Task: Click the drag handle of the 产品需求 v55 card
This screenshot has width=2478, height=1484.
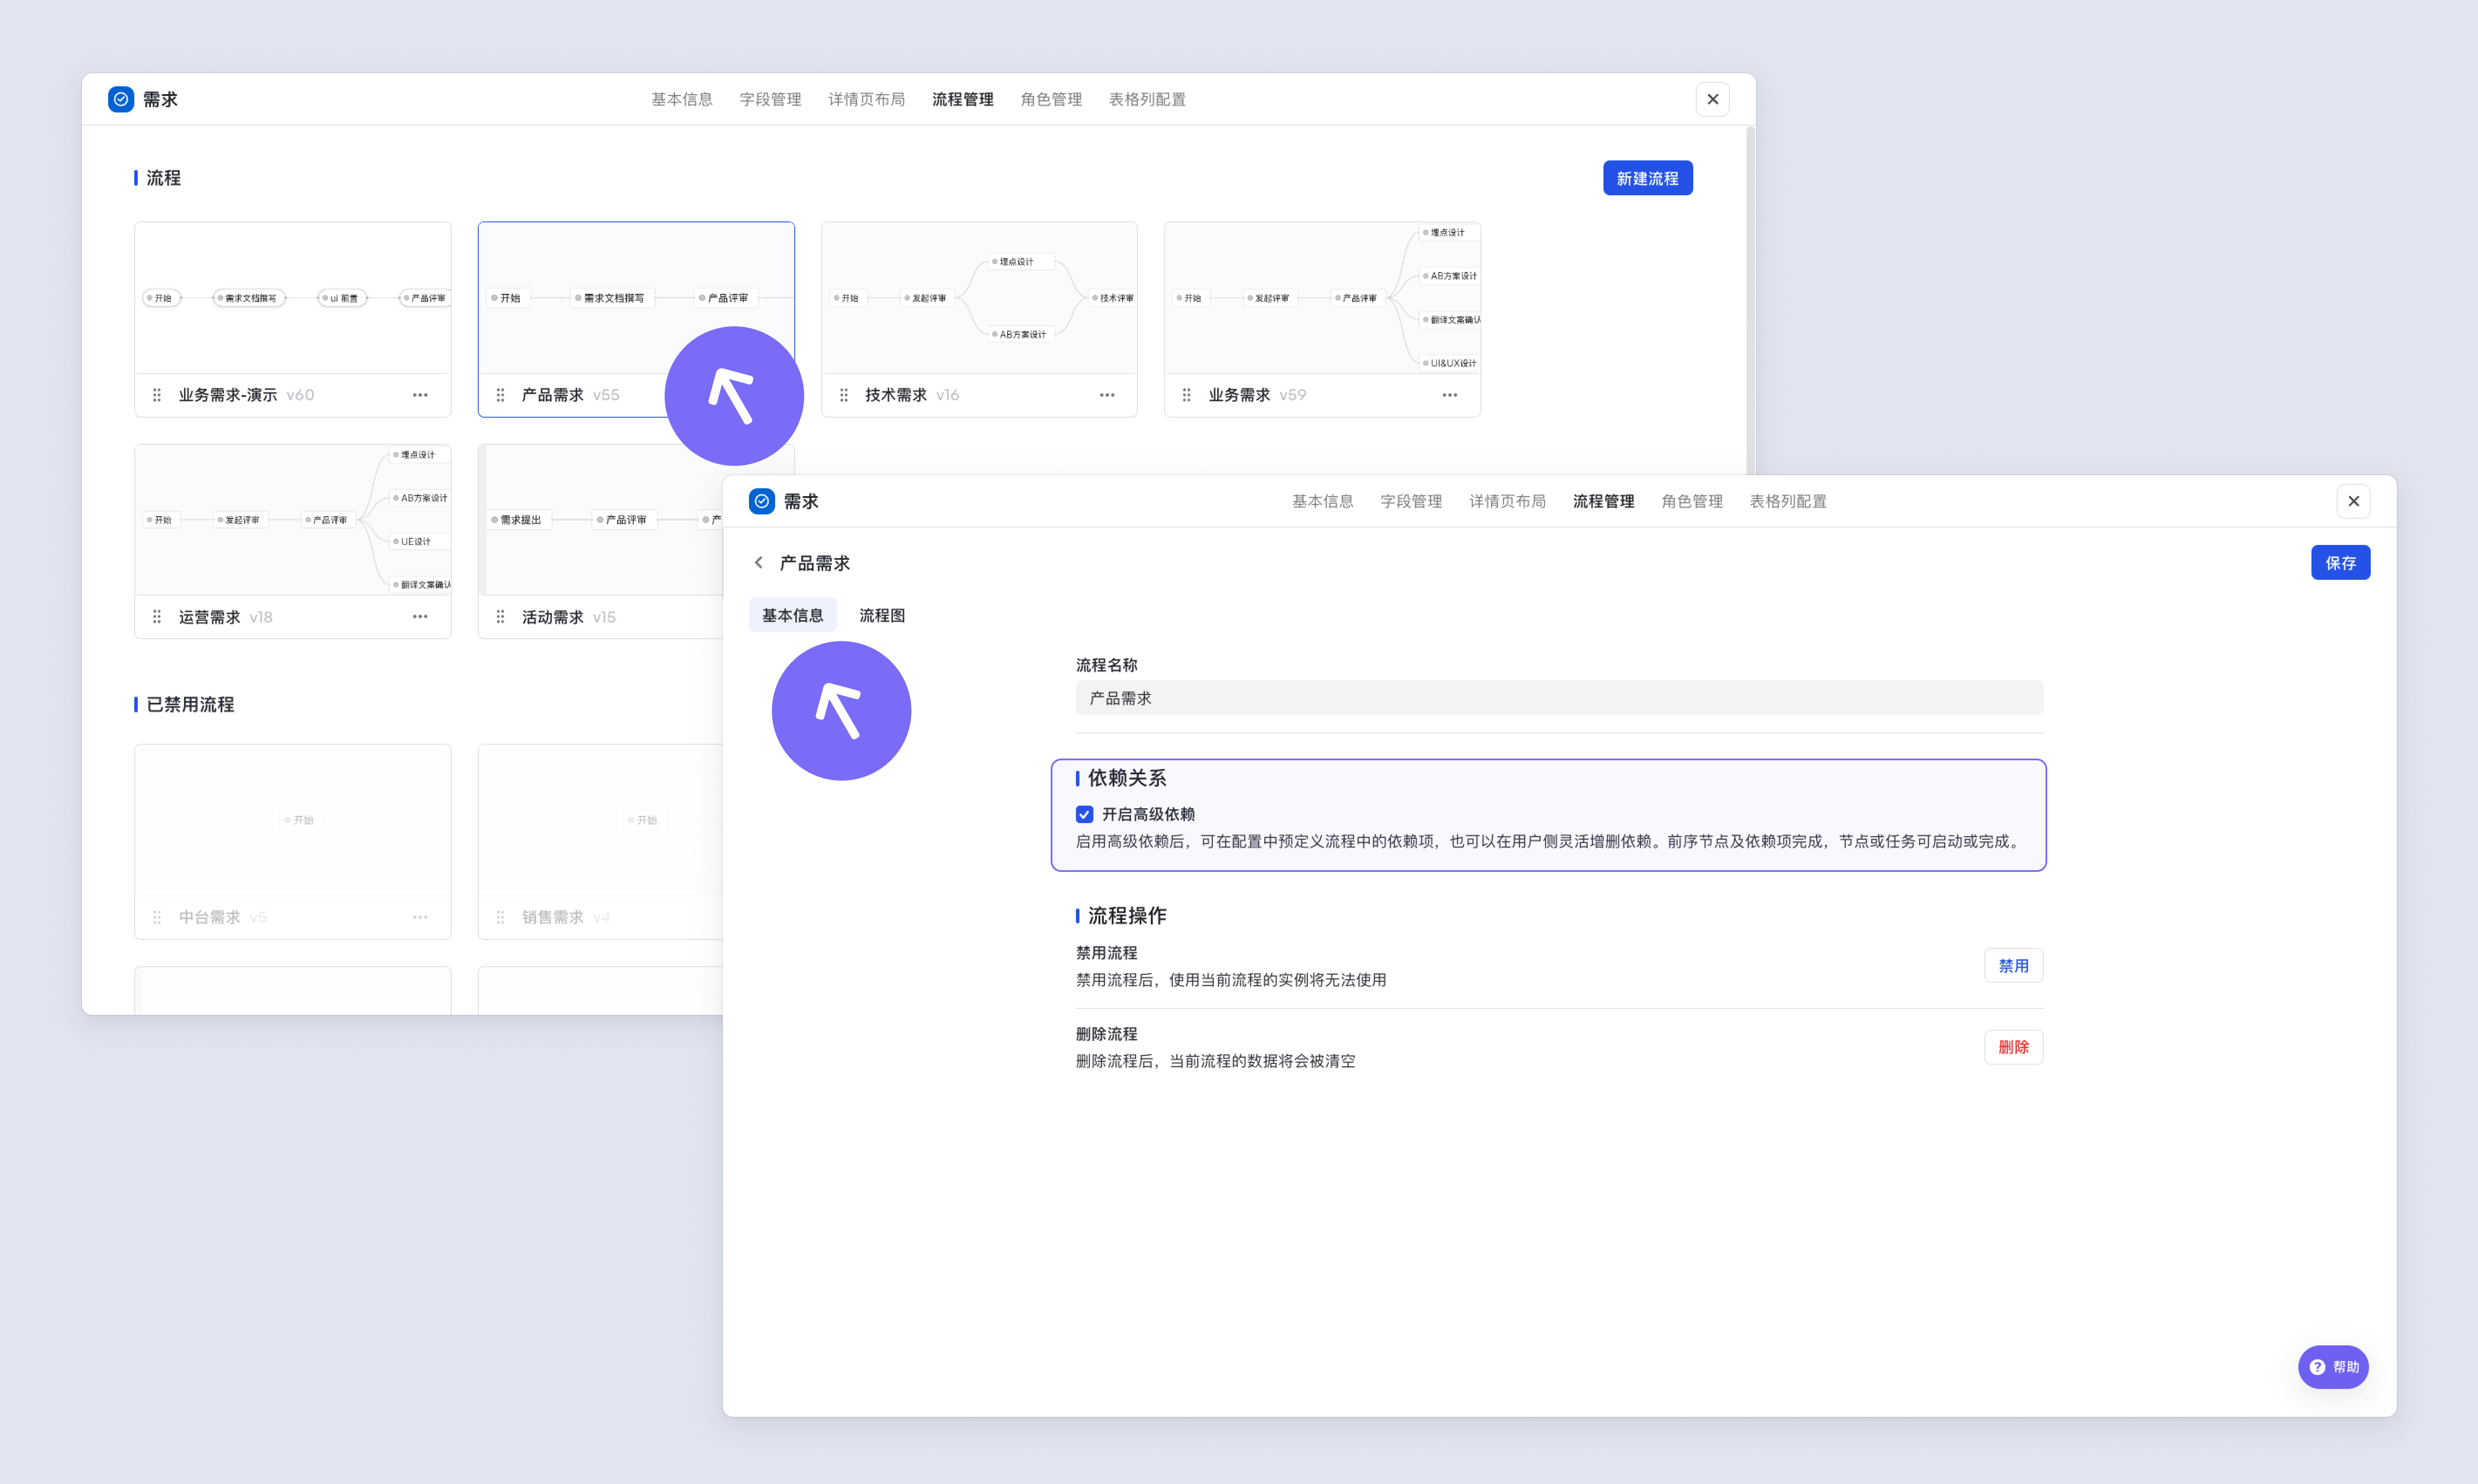Action: click(x=500, y=395)
